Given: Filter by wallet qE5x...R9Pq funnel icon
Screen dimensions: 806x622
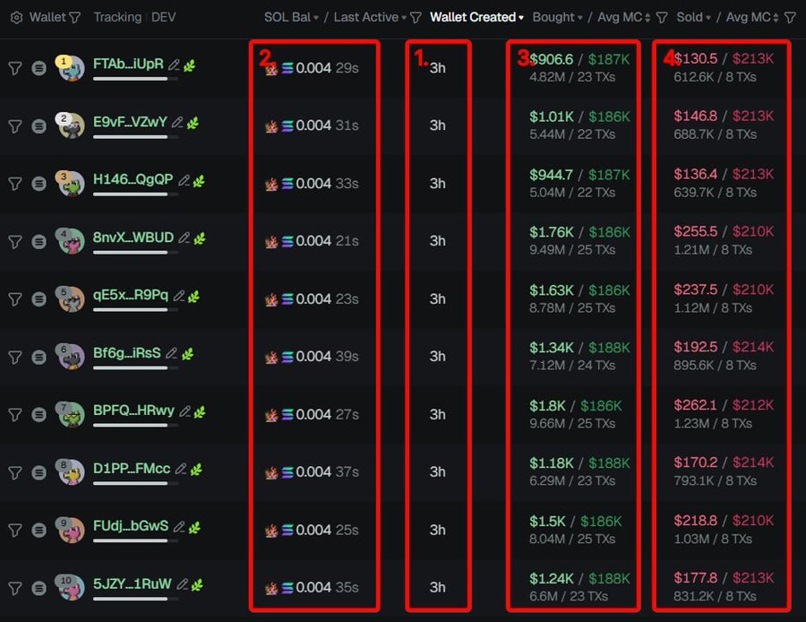Looking at the screenshot, I should click(15, 299).
